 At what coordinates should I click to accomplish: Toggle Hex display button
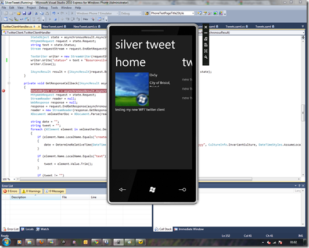coord(85,19)
